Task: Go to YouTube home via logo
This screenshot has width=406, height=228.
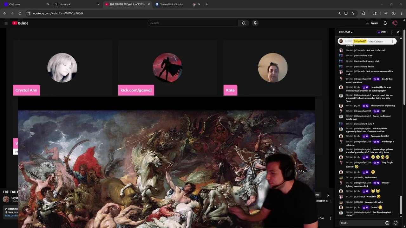Action: [x=20, y=23]
